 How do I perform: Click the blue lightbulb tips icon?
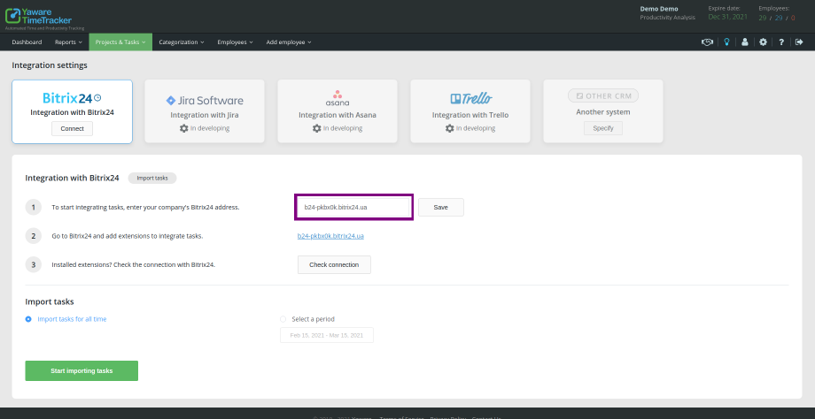726,42
